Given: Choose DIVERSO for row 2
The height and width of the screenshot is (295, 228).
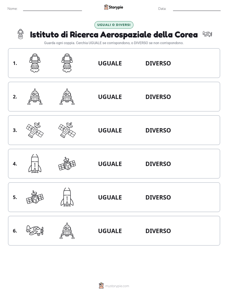Looking at the screenshot, I should point(158,97).
